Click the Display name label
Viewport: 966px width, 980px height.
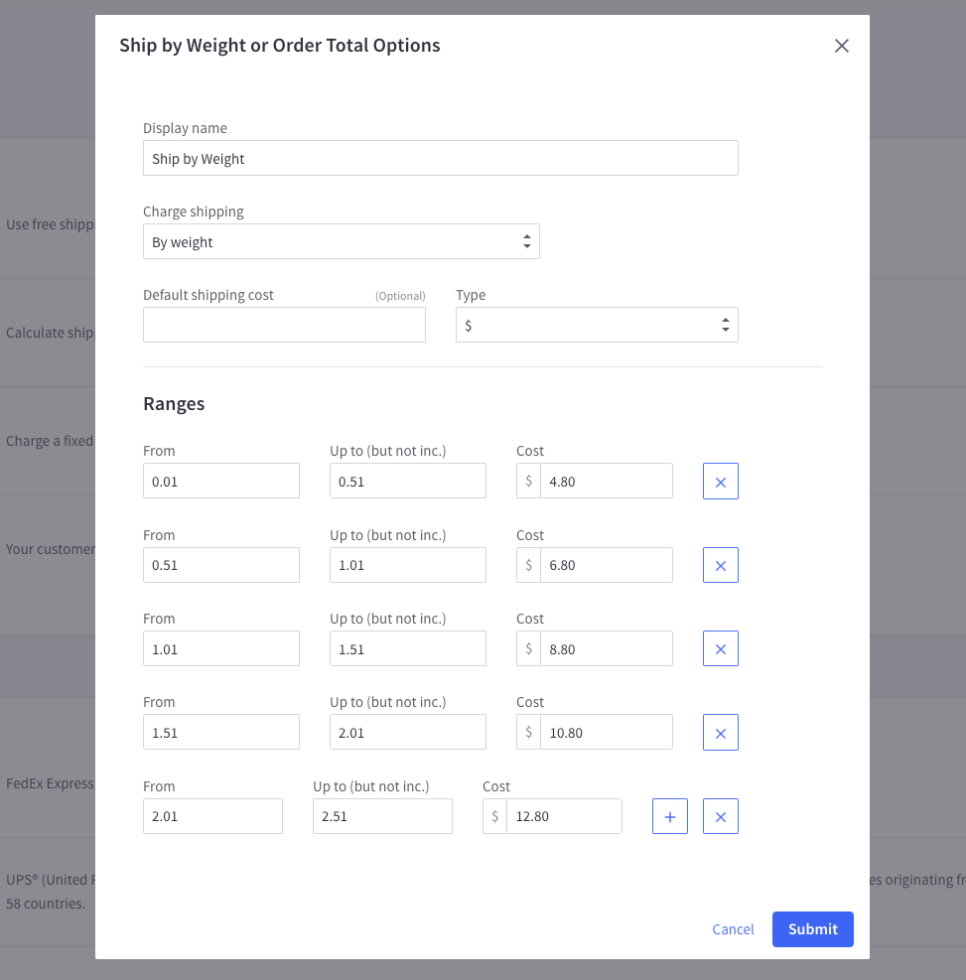tap(185, 128)
